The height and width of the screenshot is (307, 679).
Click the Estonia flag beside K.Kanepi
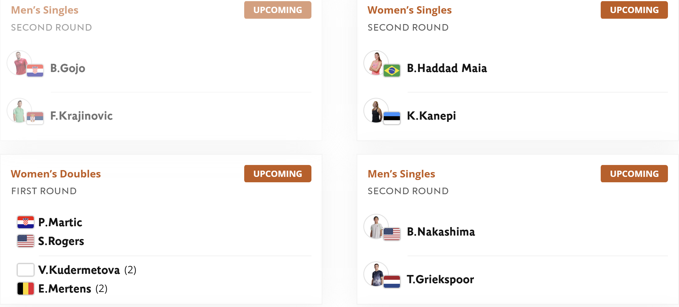pos(392,118)
